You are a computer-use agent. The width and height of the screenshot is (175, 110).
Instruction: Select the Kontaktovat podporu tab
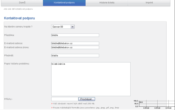pyautogui.click(x=64, y=3)
